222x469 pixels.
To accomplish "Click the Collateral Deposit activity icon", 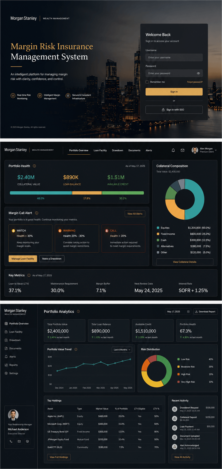I will 174,419.
